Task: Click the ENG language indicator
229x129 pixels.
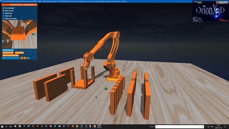Action: pyautogui.click(x=212, y=126)
